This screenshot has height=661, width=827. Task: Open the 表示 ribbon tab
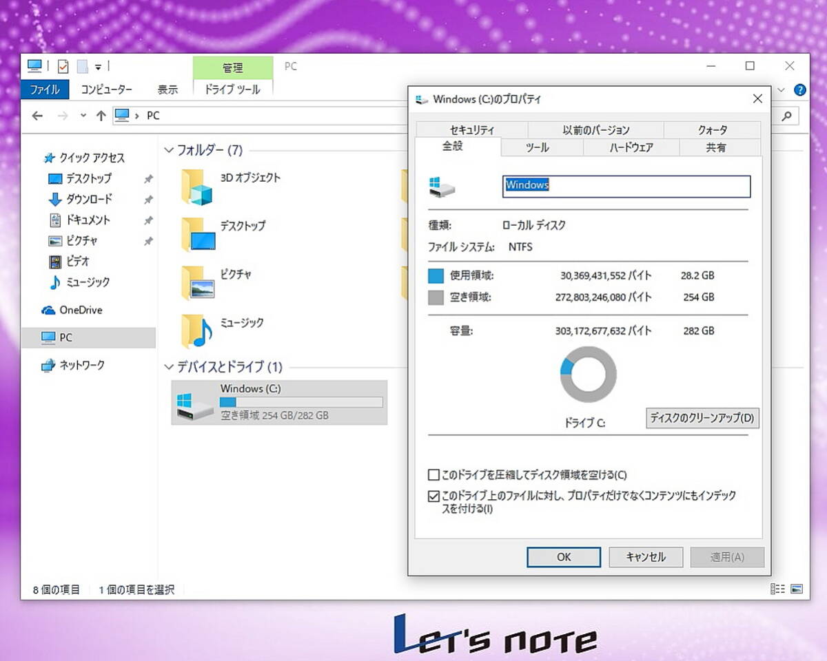point(167,90)
